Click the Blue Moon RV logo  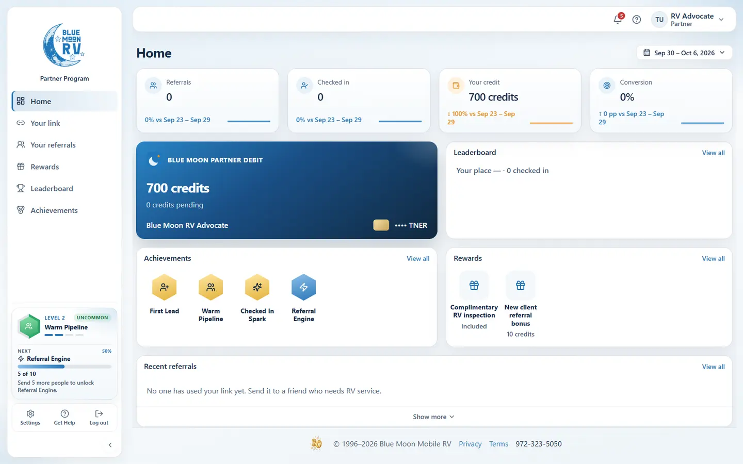coord(64,45)
